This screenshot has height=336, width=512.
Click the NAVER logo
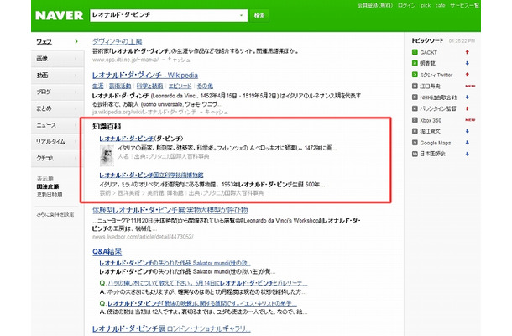(59, 15)
